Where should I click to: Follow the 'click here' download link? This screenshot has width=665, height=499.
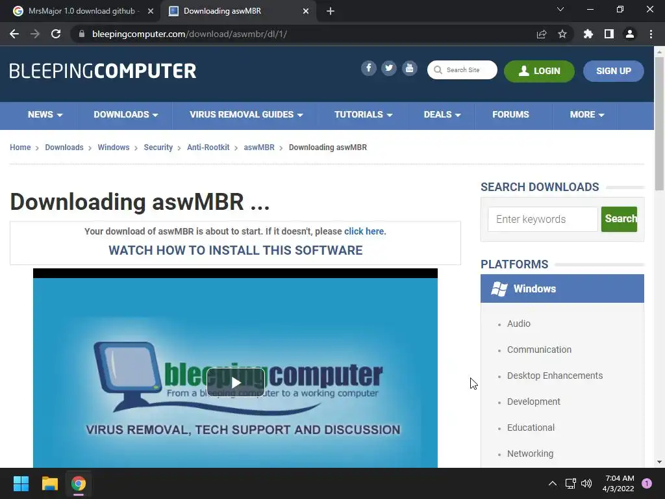point(364,231)
